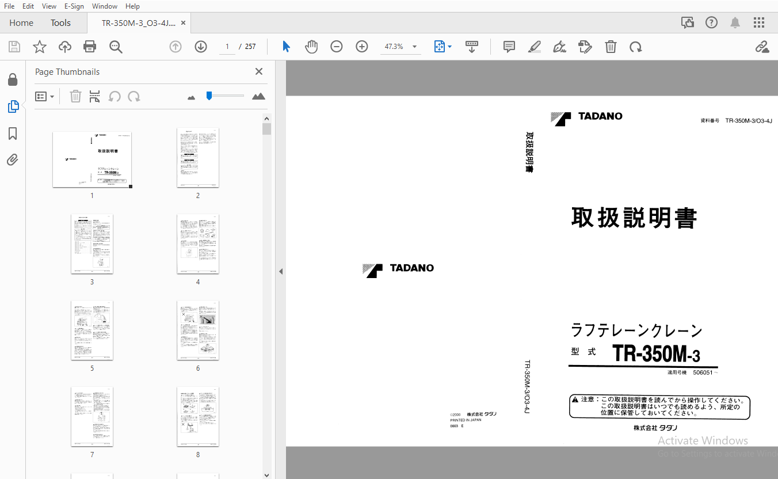Open the notifications bell
This screenshot has height=479, width=778.
click(x=735, y=22)
